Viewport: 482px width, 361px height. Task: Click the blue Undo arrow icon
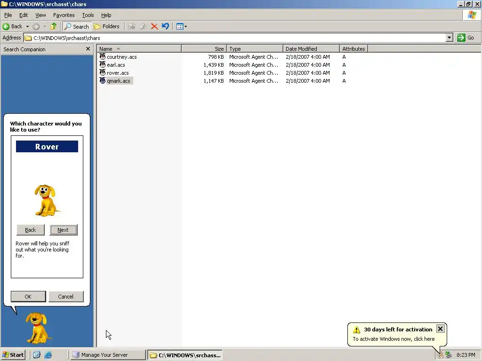165,26
